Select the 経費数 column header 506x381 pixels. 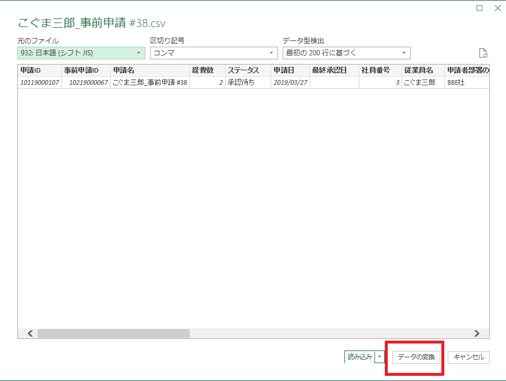tap(208, 70)
